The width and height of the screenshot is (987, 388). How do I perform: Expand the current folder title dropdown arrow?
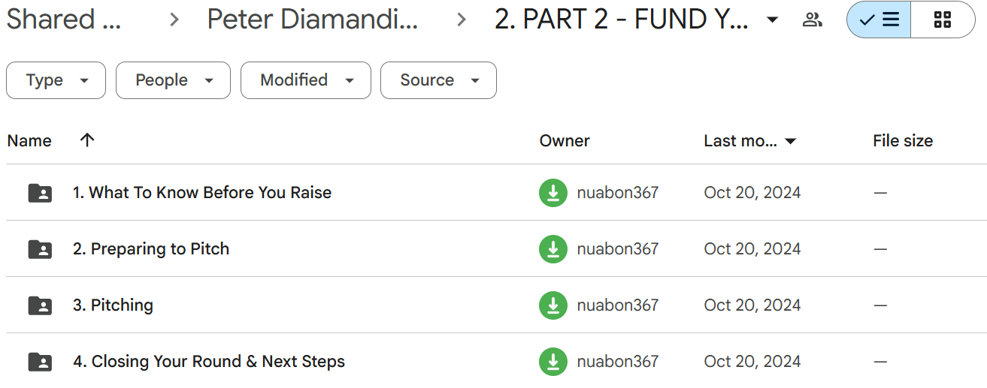[772, 20]
